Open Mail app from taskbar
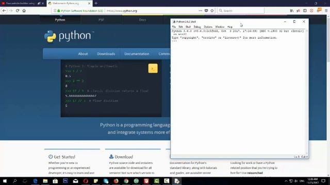This screenshot has height=185, width=330. [x=76, y=181]
